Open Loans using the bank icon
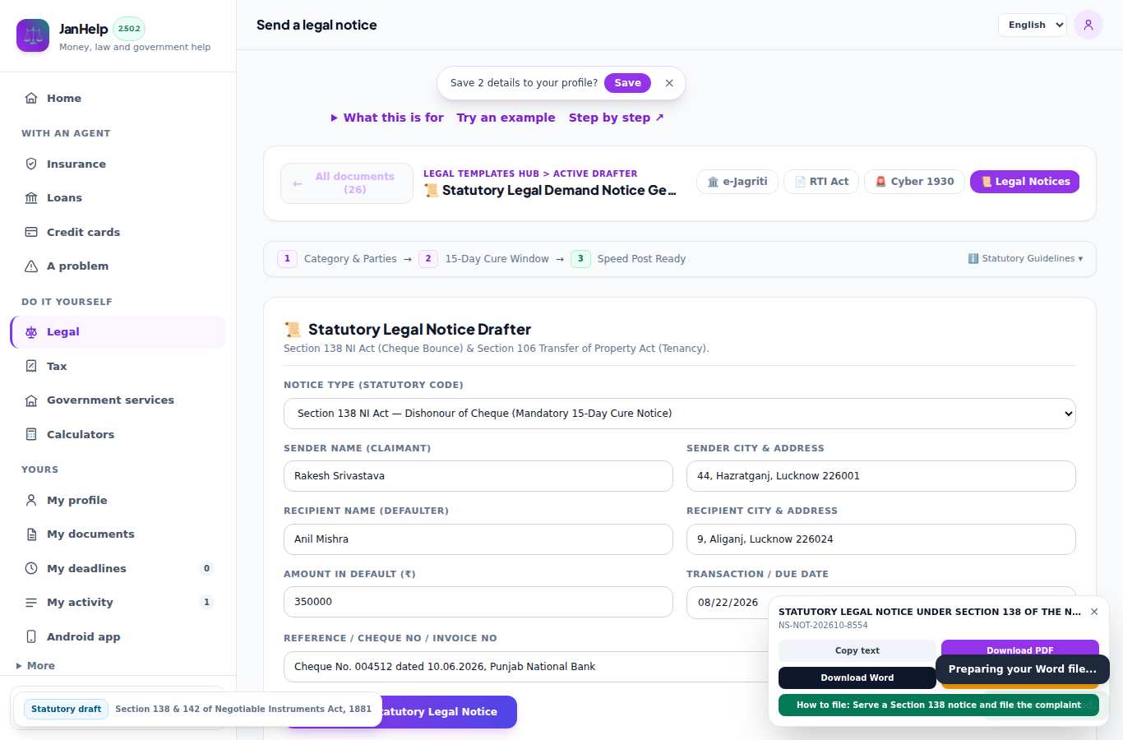The height and width of the screenshot is (740, 1123). tap(31, 197)
